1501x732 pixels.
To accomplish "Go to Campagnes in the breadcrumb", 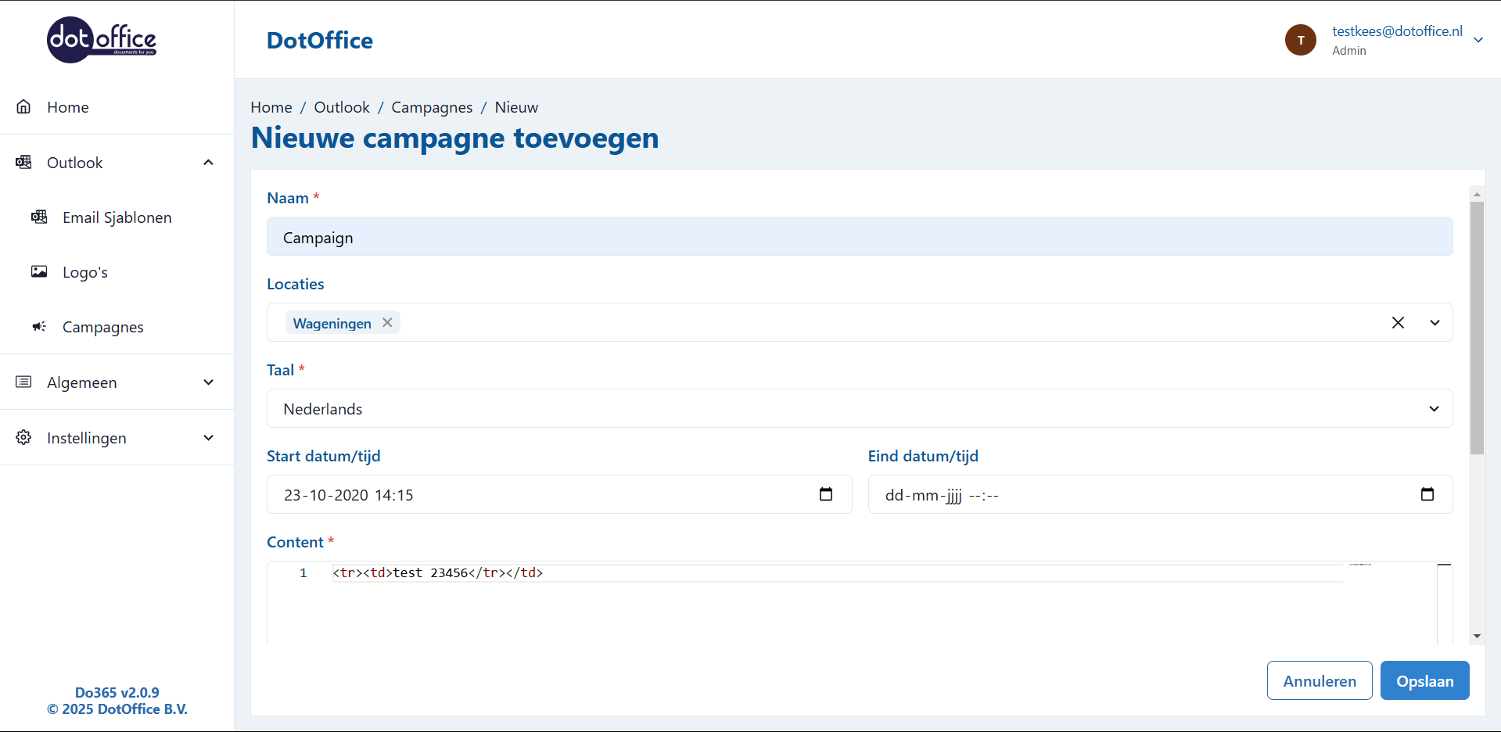I will [432, 107].
